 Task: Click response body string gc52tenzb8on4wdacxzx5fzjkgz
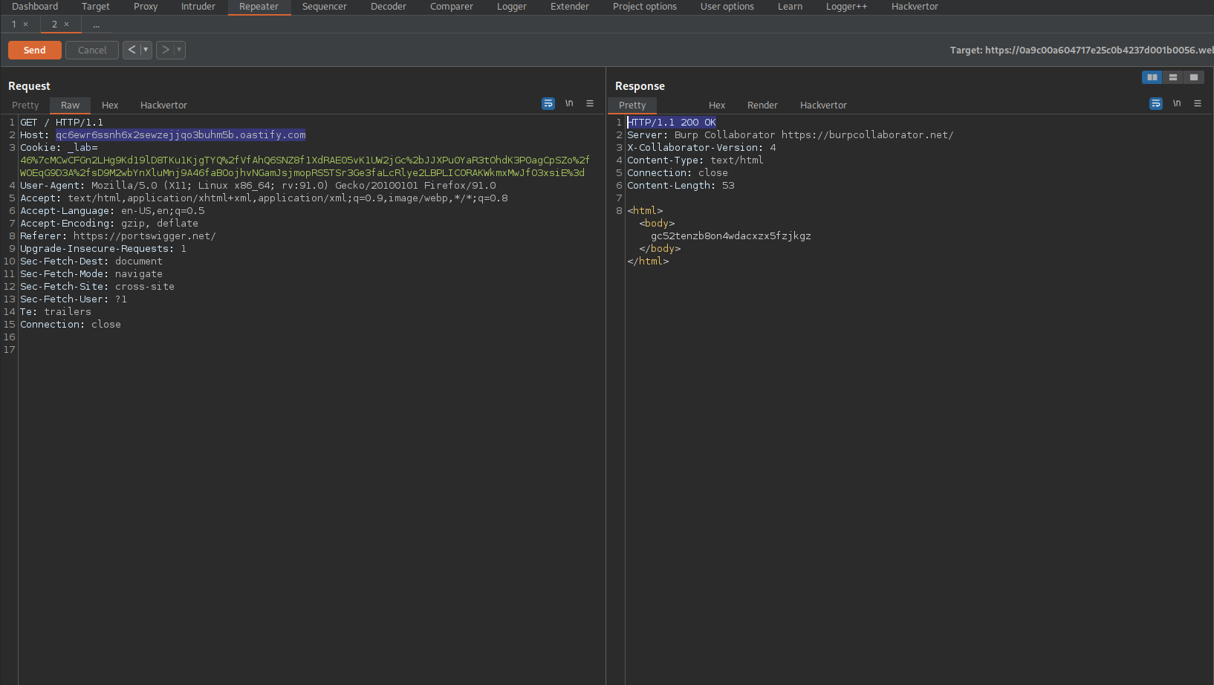[731, 236]
